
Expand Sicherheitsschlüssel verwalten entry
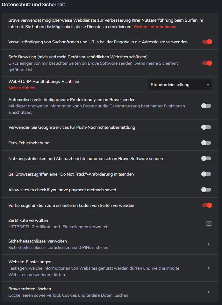96,244
